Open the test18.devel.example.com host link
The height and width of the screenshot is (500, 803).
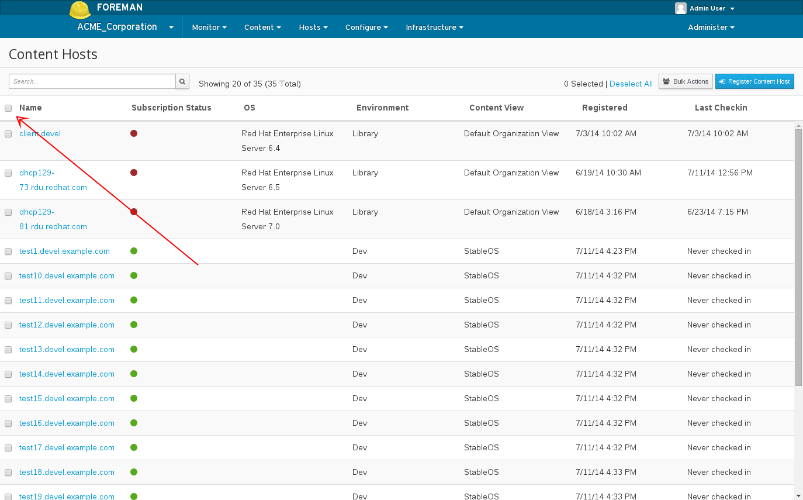point(67,472)
